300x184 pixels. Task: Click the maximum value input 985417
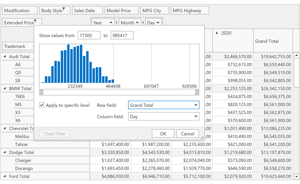122,35
